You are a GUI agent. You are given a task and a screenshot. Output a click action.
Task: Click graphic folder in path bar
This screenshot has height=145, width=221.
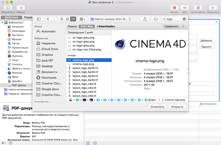(x=151, y=100)
